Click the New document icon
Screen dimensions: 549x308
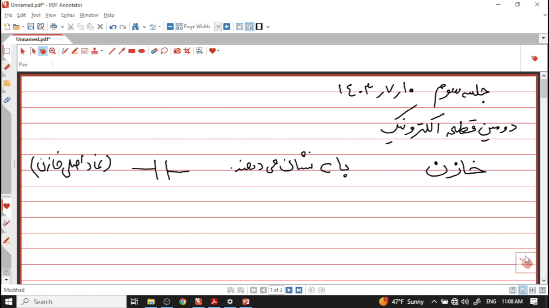[x=7, y=27]
